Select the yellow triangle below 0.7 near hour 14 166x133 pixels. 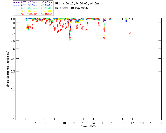click(x=104, y=35)
